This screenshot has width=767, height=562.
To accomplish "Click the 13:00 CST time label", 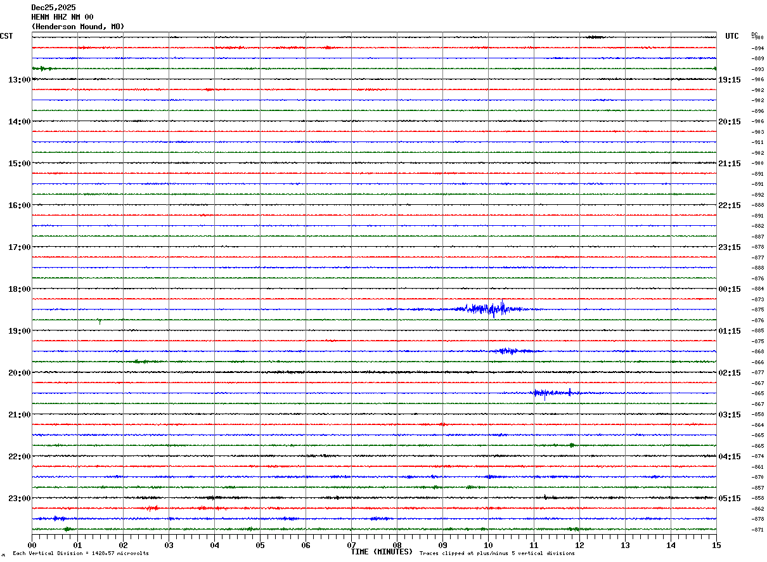I will point(19,79).
